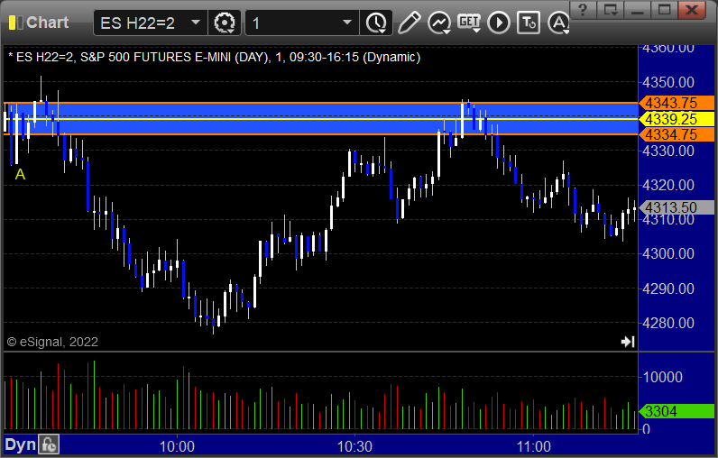
Task: Click the 4350.00 price axis label
Action: [x=668, y=82]
